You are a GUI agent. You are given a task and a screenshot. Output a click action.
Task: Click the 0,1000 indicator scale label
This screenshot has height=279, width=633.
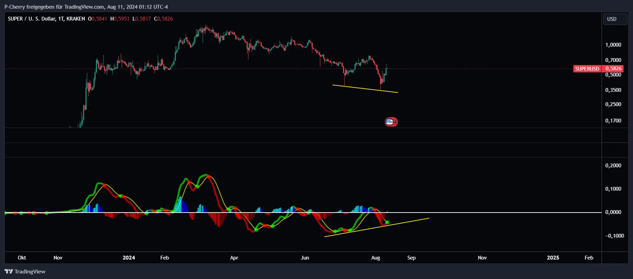613,189
